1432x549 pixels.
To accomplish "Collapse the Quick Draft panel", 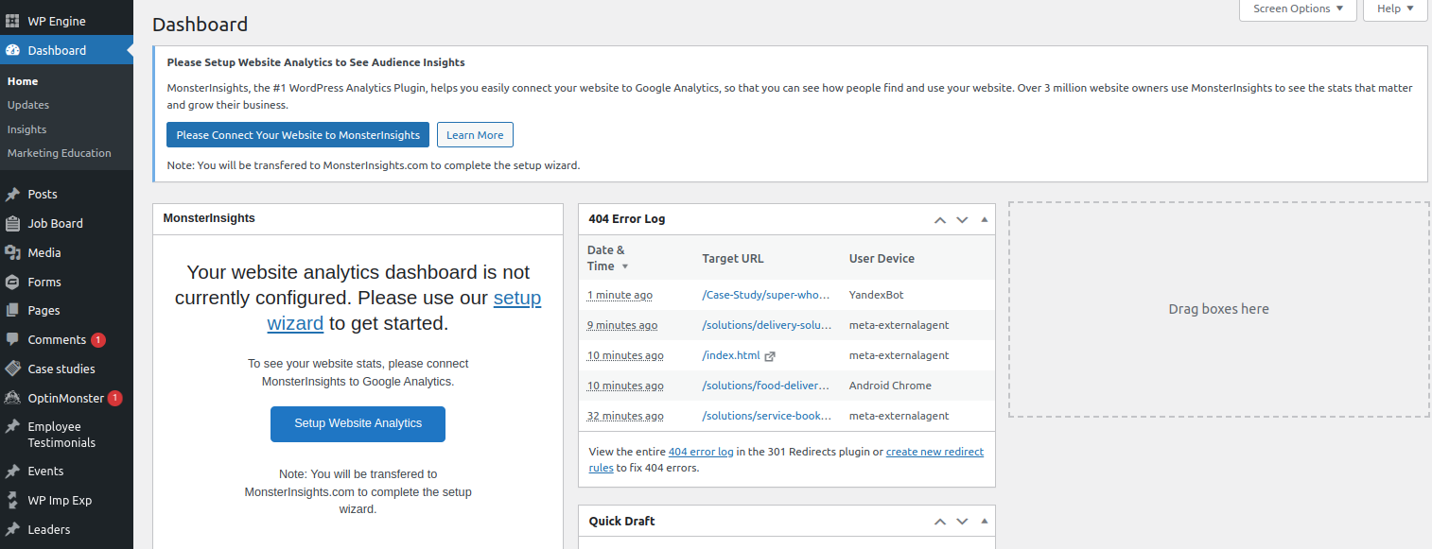I will (x=984, y=522).
